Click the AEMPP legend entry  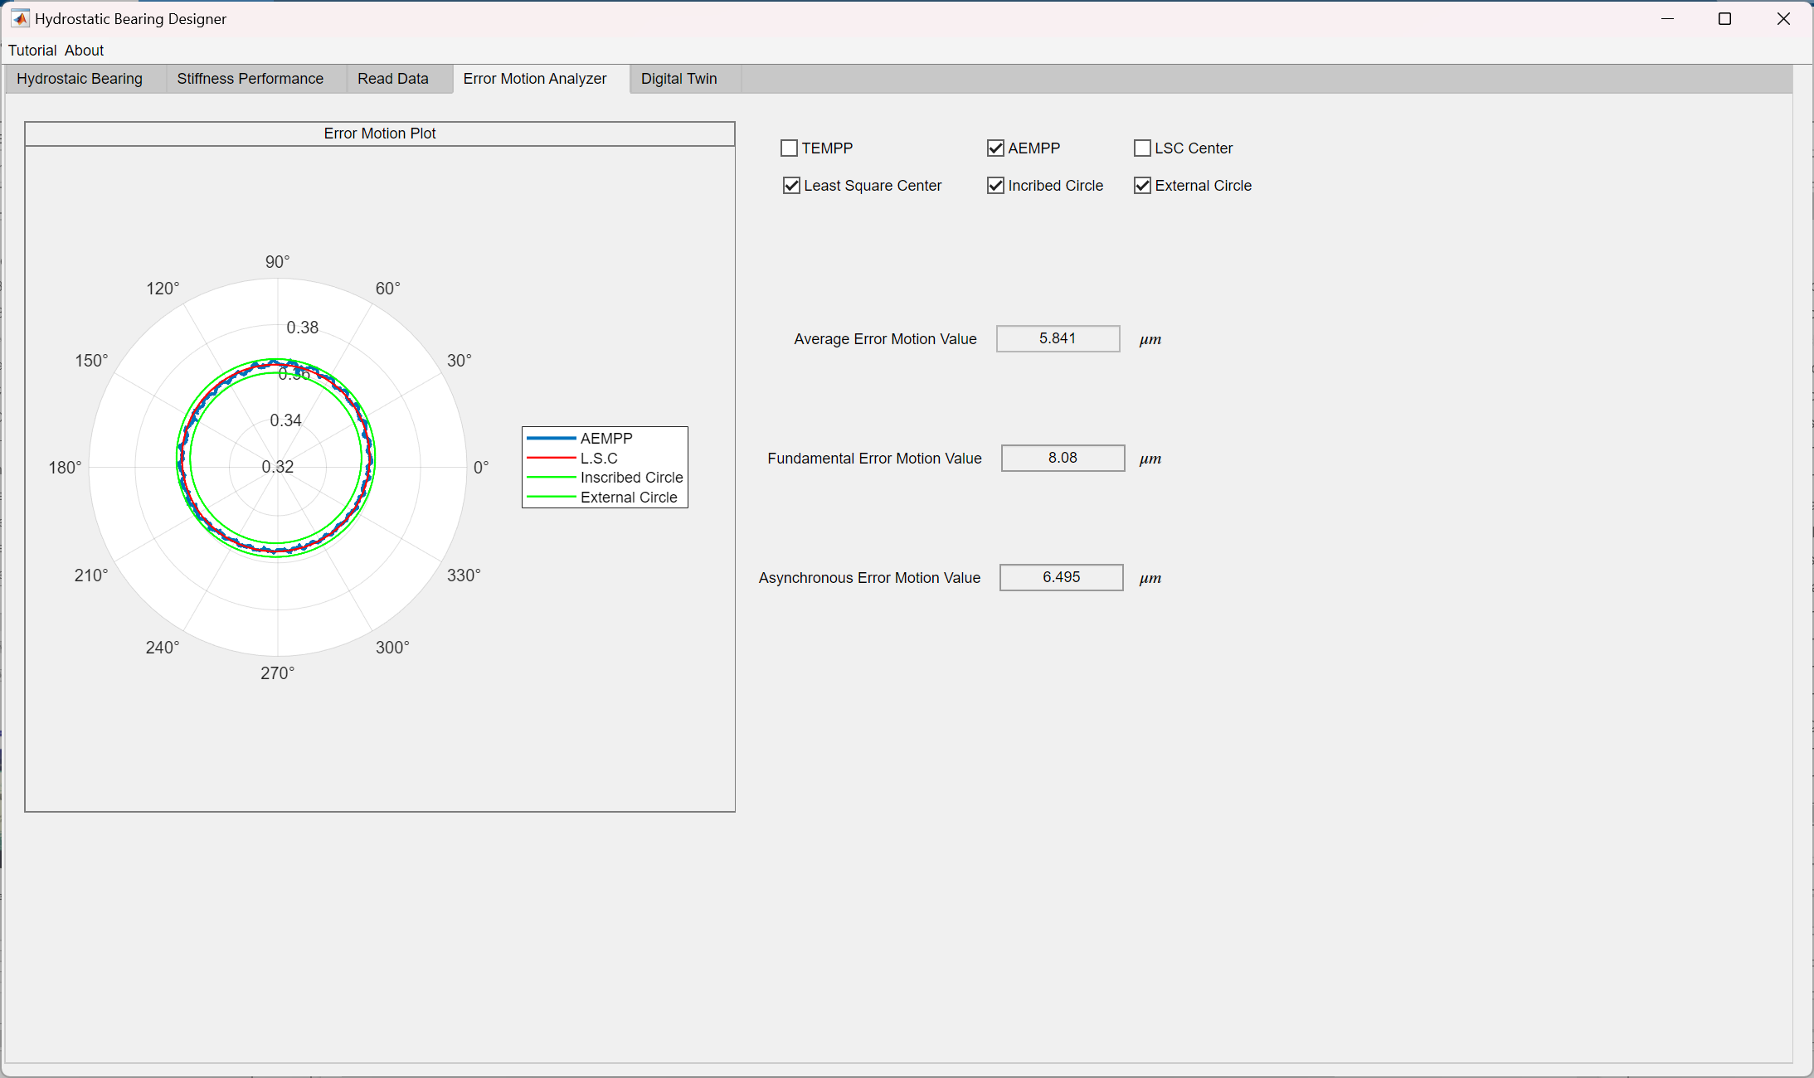605,438
